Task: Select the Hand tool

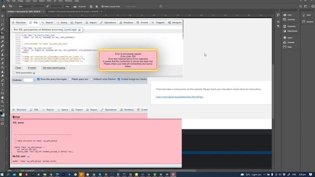Action: coord(2,97)
